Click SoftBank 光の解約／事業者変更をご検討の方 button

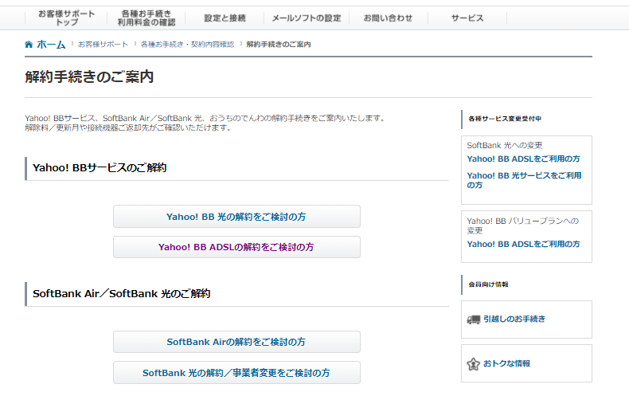[236, 373]
